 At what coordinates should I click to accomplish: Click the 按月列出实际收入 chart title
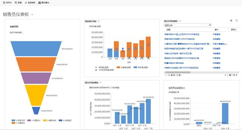[x=177, y=88]
